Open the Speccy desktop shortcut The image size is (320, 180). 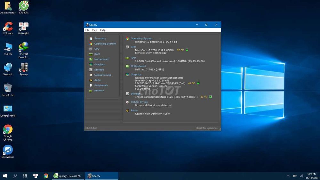coord(24,70)
